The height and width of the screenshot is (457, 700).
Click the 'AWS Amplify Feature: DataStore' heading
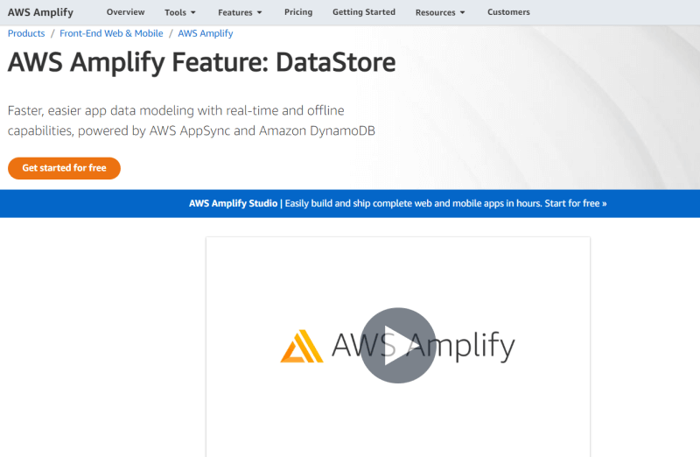[x=202, y=62]
